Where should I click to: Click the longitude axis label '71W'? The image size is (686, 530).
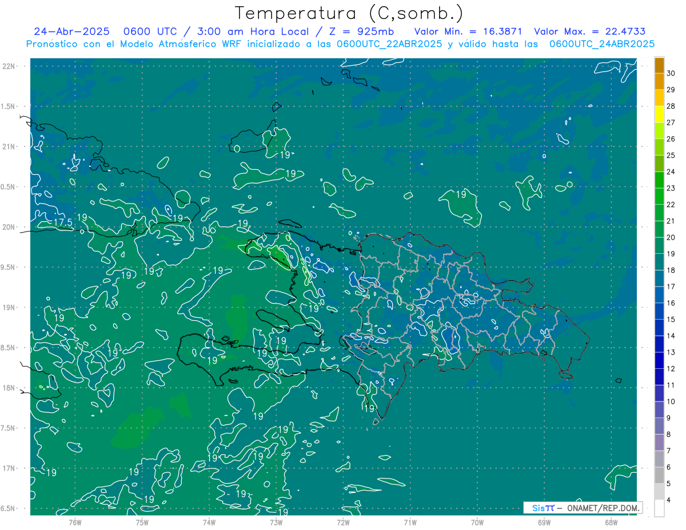tap(410, 522)
